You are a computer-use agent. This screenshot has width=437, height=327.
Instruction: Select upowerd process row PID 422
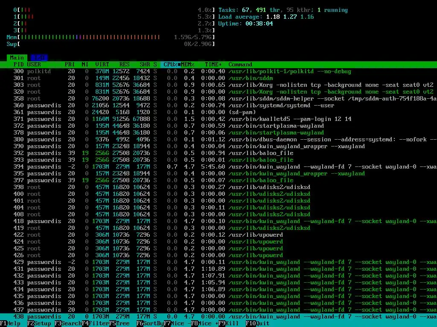click(218, 235)
